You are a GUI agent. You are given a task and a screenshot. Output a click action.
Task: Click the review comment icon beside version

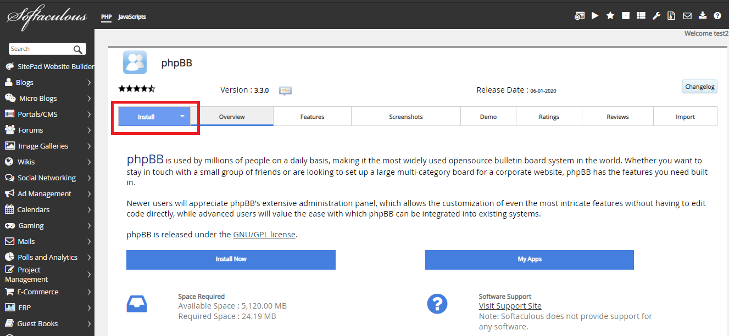click(285, 90)
